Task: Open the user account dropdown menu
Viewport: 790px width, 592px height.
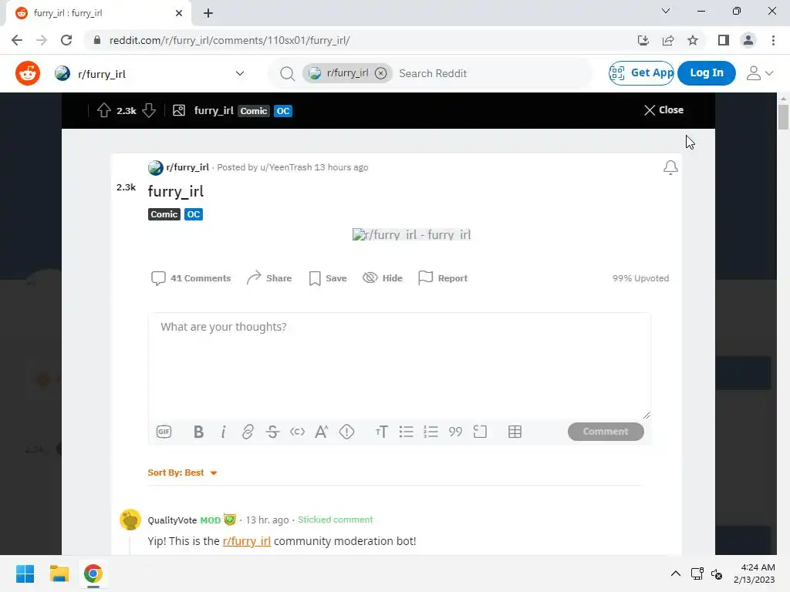Action: pos(760,73)
